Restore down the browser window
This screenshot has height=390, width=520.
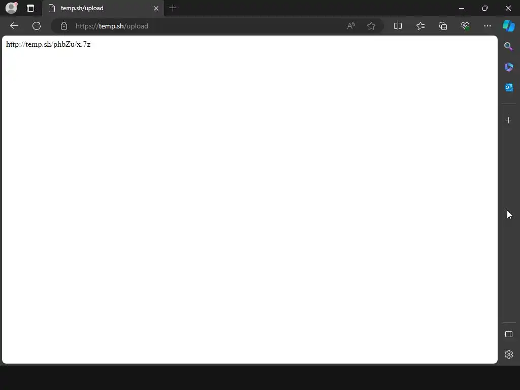(x=484, y=8)
